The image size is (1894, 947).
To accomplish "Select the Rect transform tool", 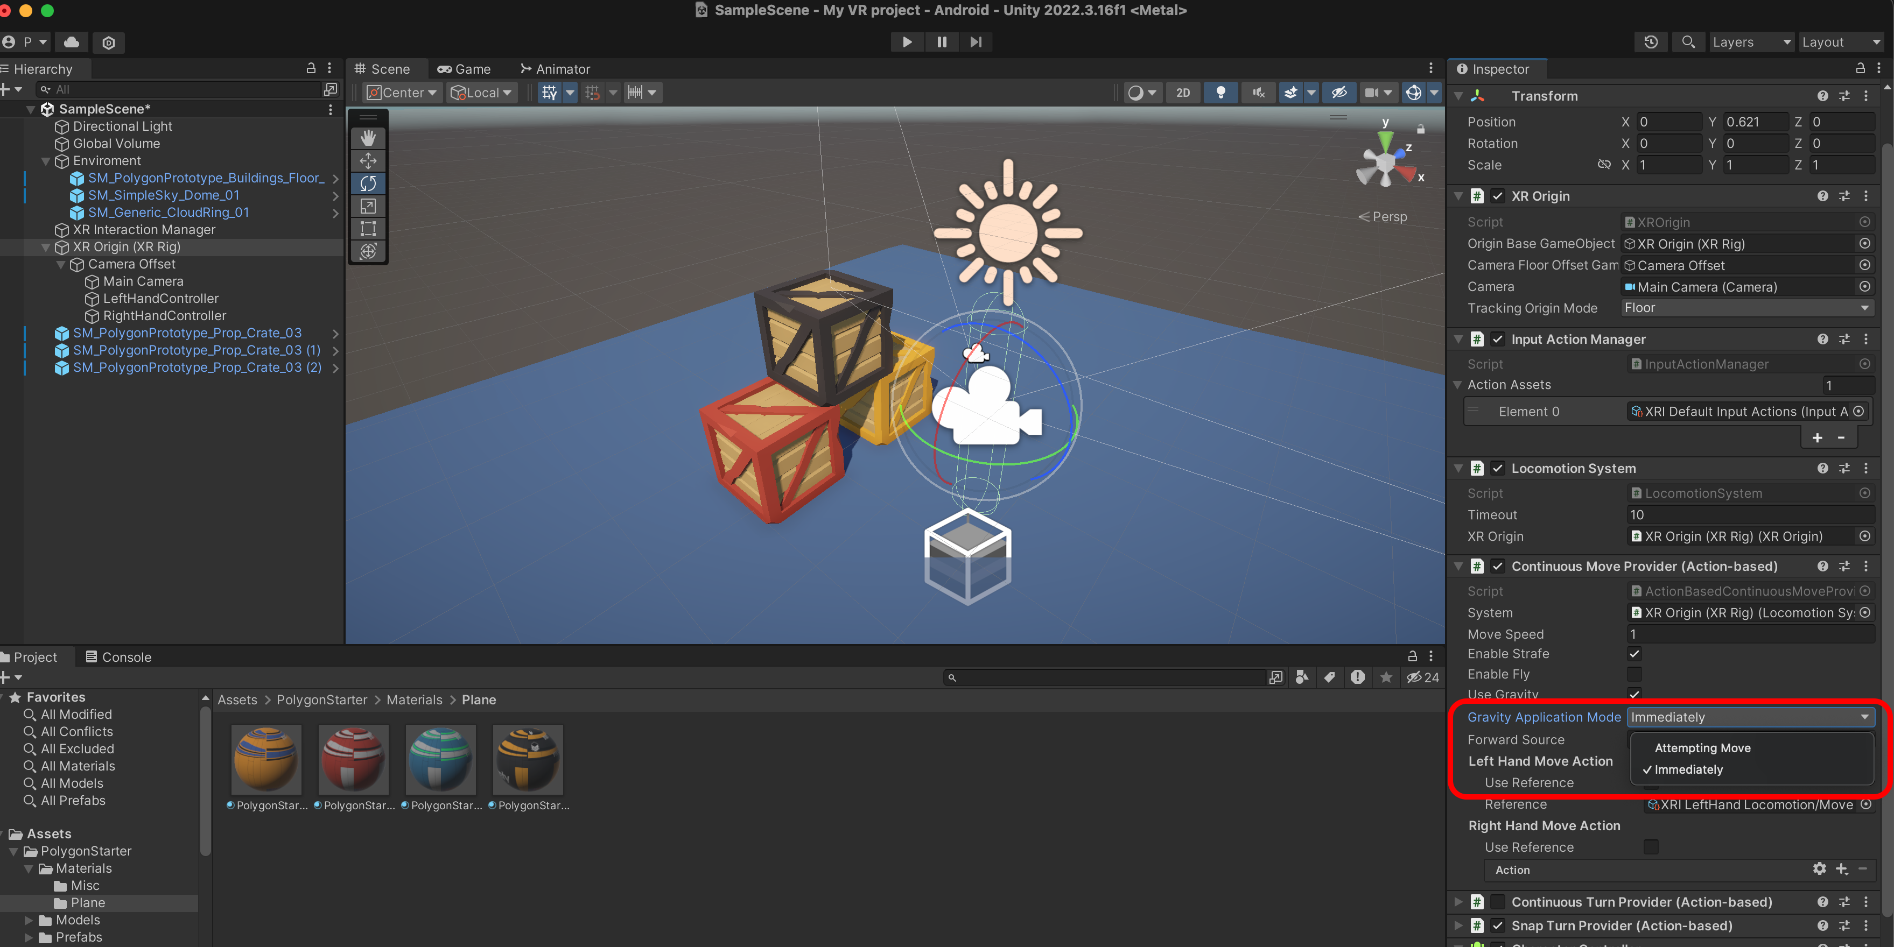I will (x=368, y=229).
